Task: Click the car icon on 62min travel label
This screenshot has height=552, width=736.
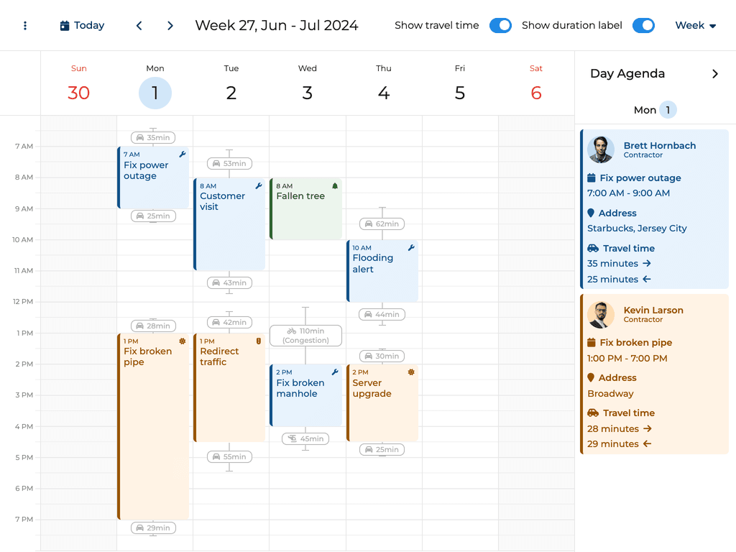Action: (368, 224)
